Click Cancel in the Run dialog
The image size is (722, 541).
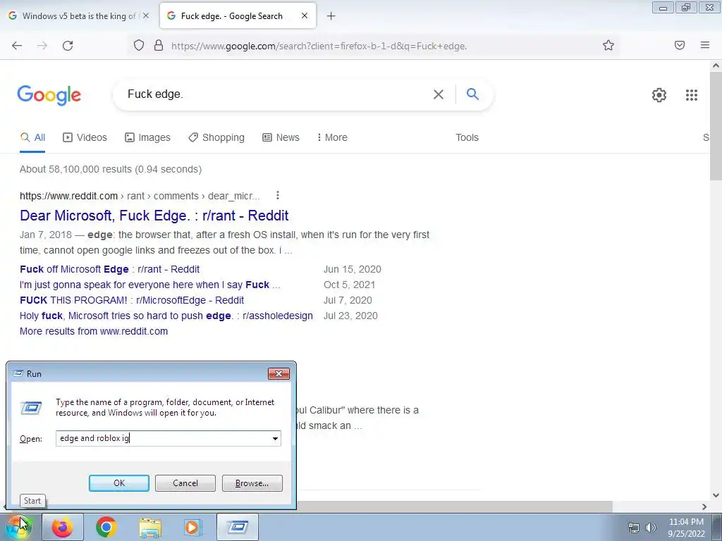pyautogui.click(x=185, y=483)
